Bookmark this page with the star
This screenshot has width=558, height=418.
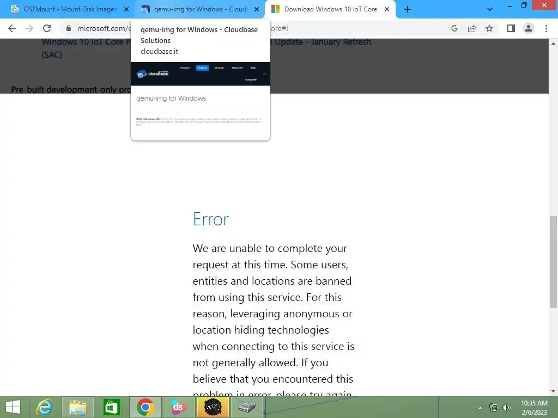(489, 28)
